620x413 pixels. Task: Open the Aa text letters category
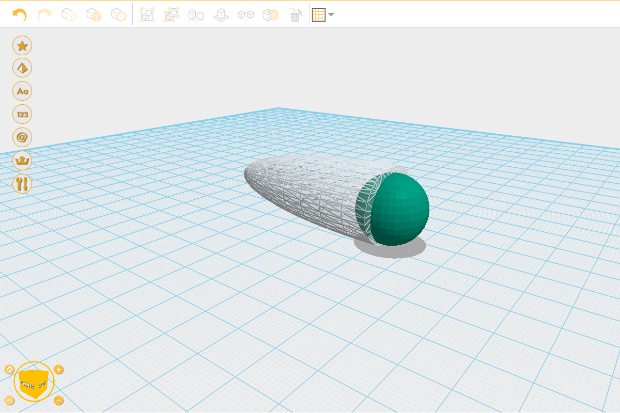point(22,91)
